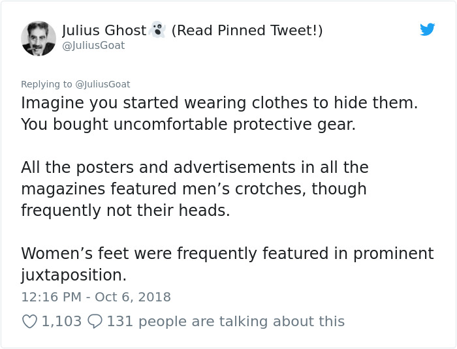Click the "Replying to" label
Image resolution: width=457 pixels, height=349 pixels.
pos(47,84)
